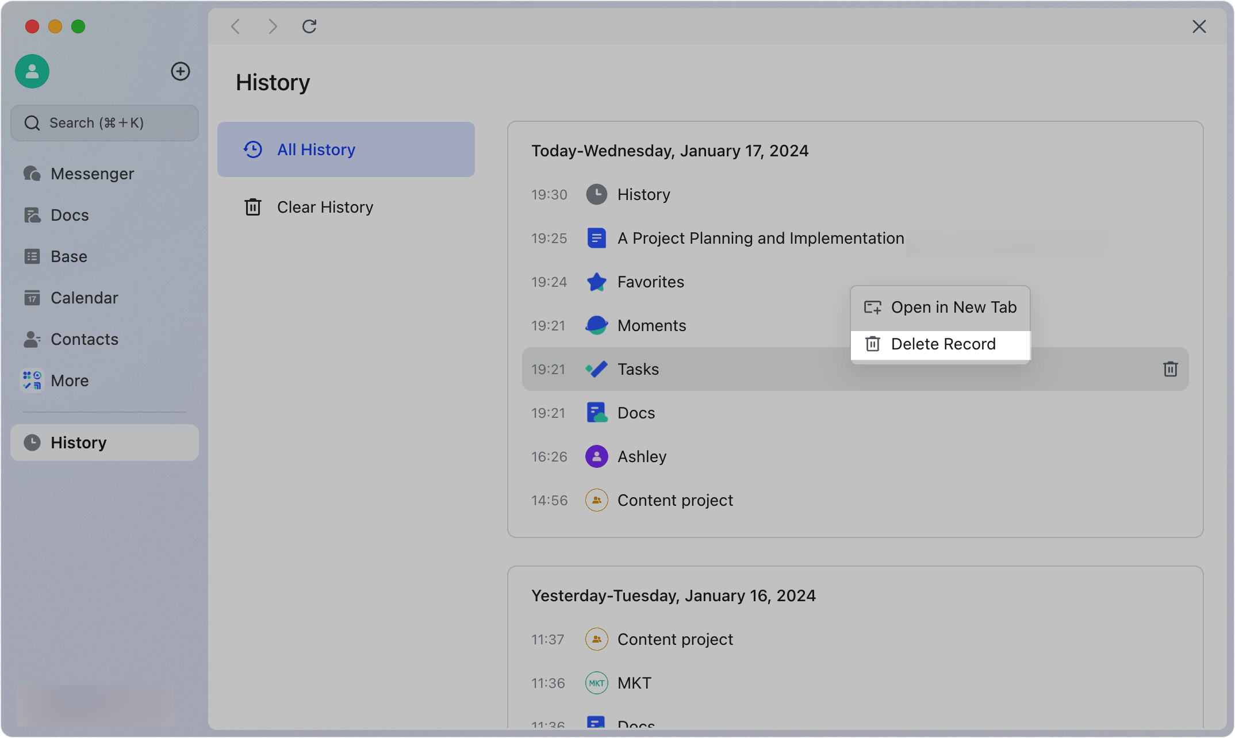Image resolution: width=1235 pixels, height=738 pixels.
Task: Open Docs from the sidebar
Action: pyautogui.click(x=70, y=214)
